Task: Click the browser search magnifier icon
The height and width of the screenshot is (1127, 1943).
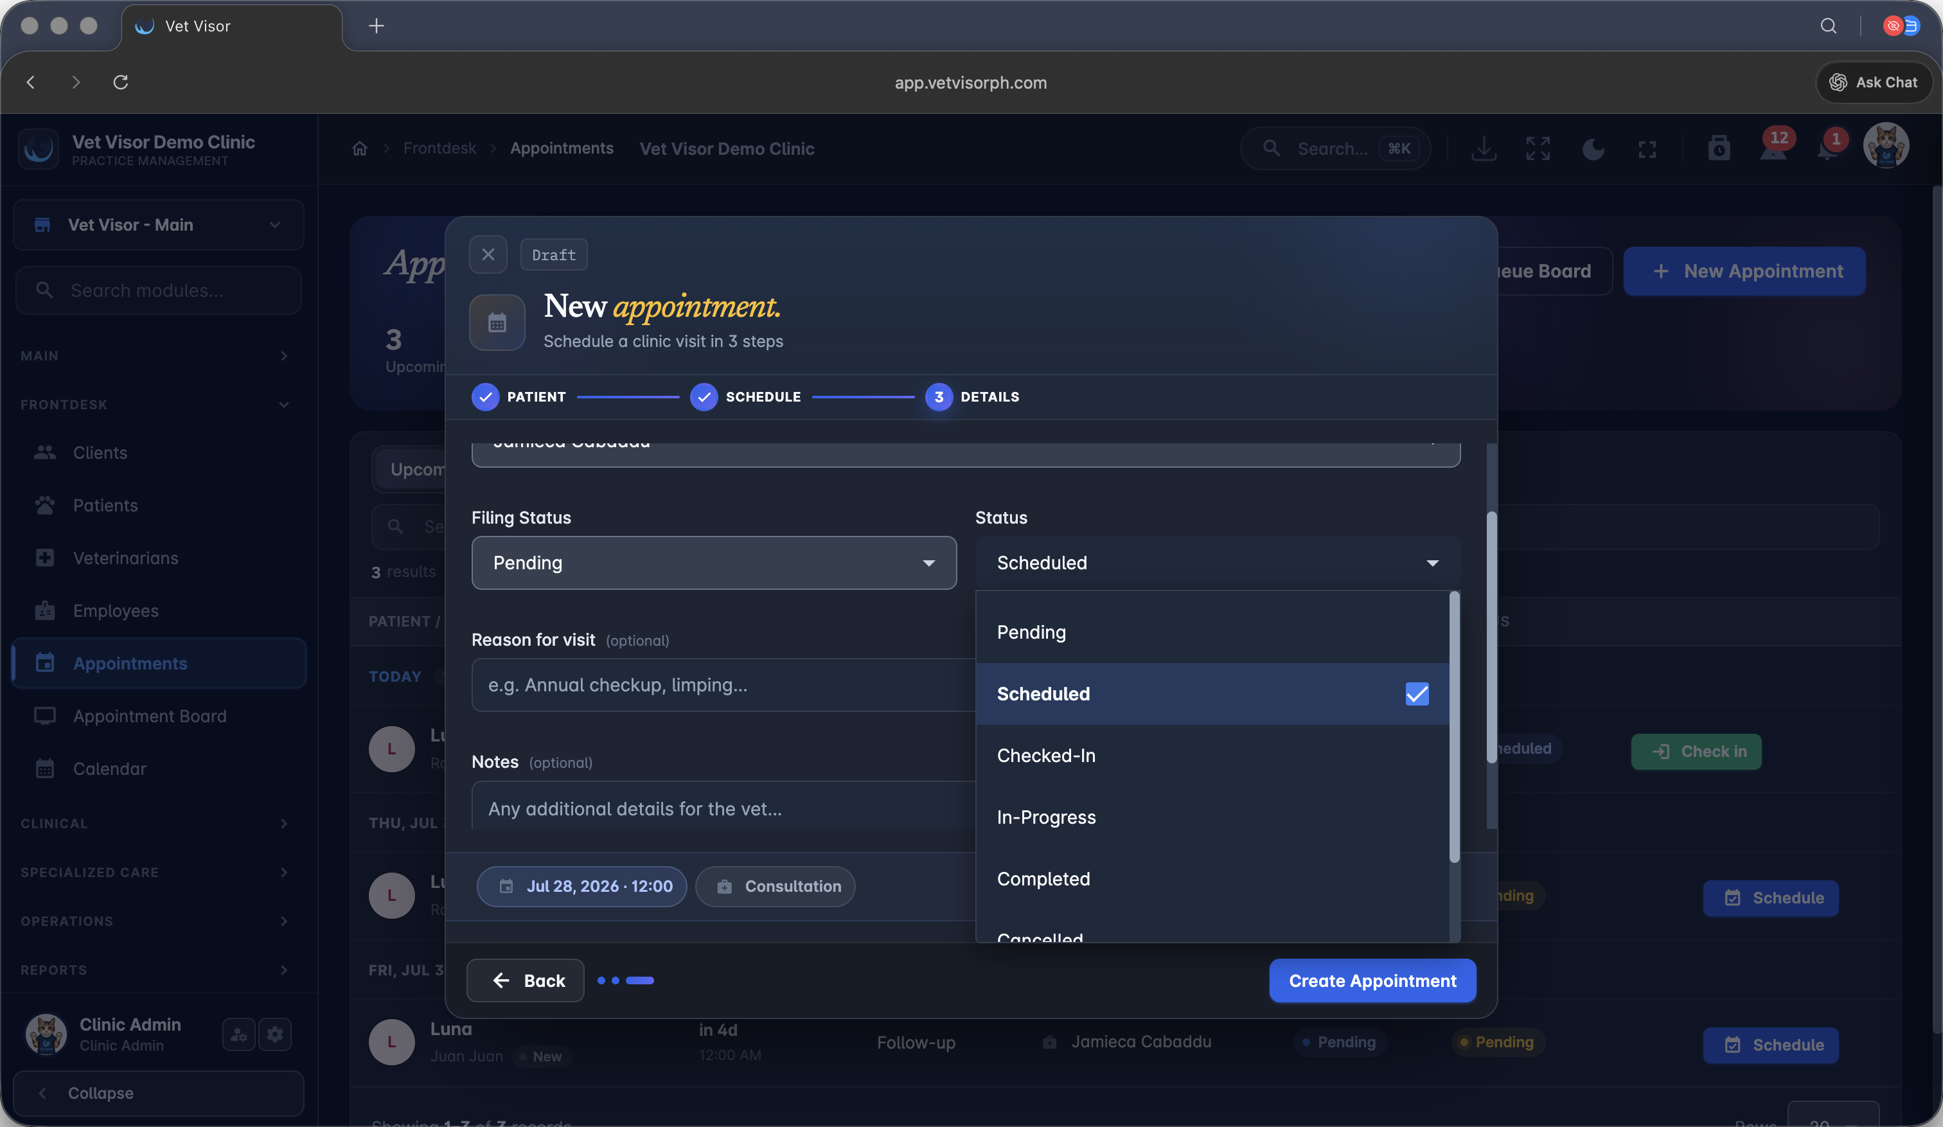Action: point(1828,26)
